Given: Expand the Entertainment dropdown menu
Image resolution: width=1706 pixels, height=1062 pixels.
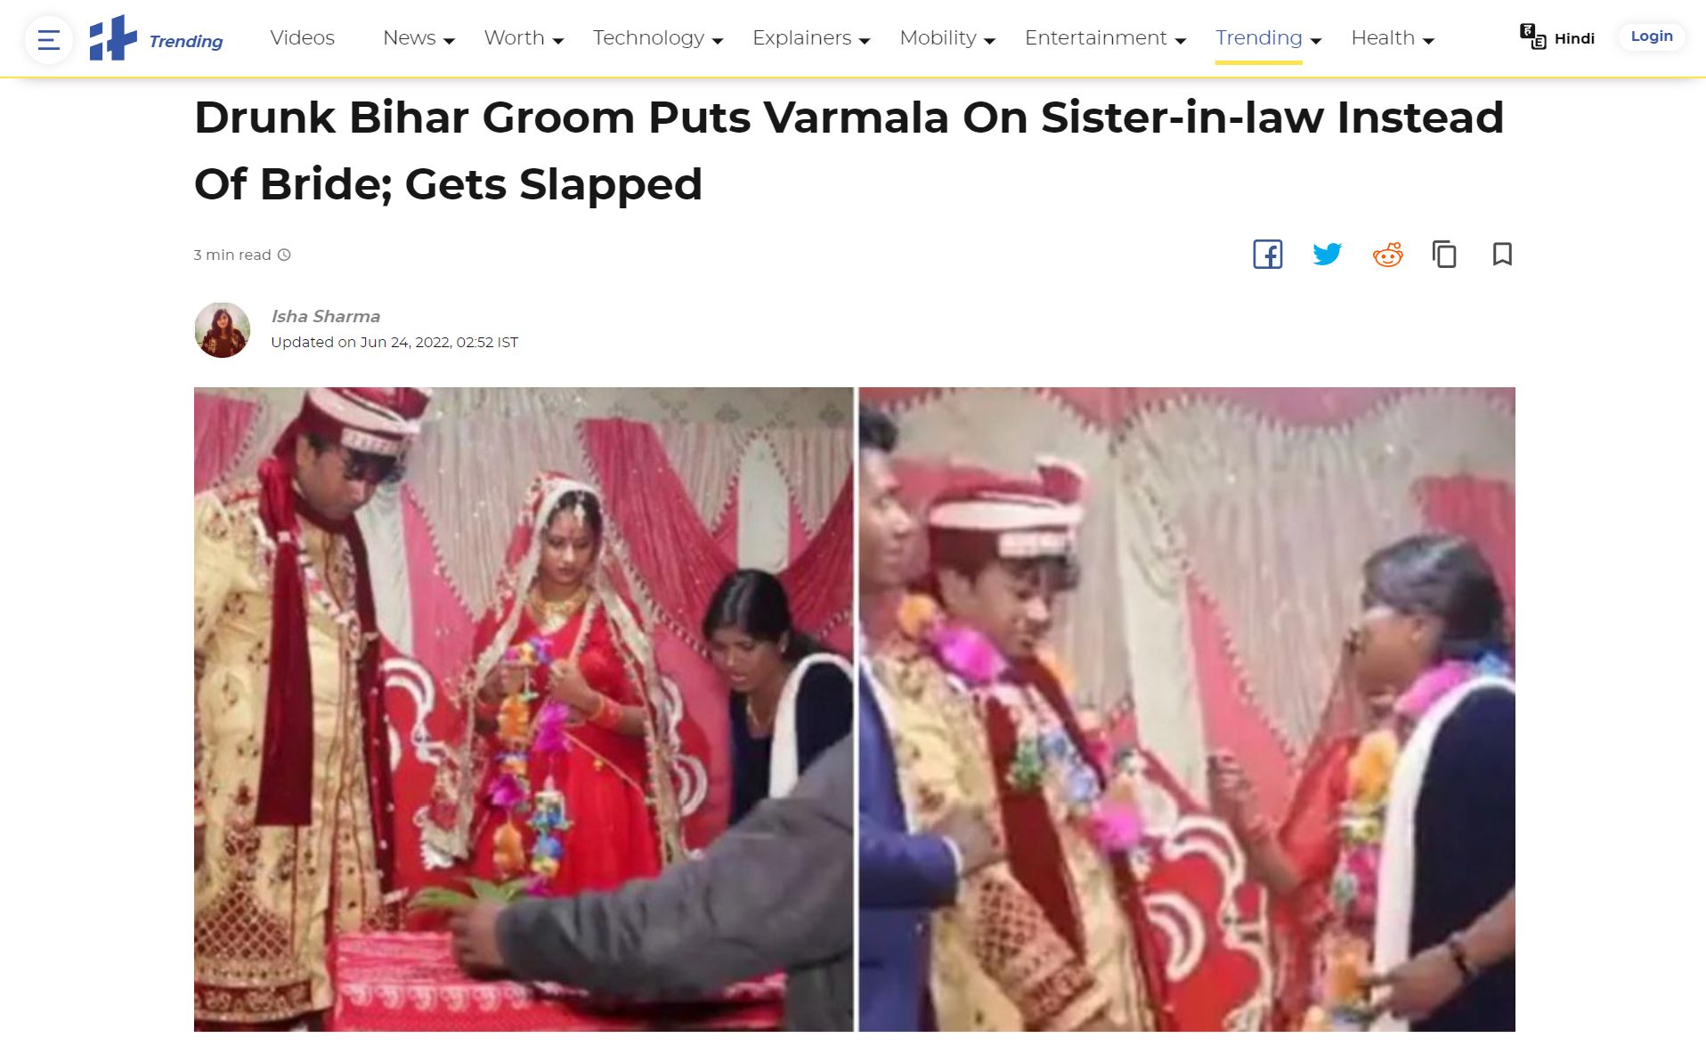Looking at the screenshot, I should click(x=1105, y=38).
